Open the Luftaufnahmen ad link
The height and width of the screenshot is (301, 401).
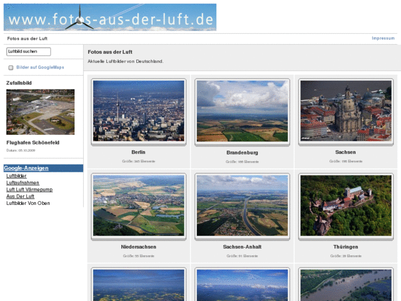pos(23,183)
